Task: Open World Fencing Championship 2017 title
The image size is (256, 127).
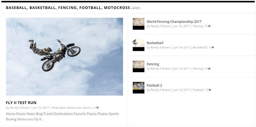Action: tap(174, 21)
